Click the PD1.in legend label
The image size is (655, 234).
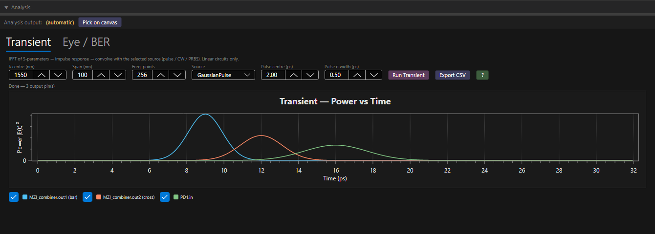[186, 197]
